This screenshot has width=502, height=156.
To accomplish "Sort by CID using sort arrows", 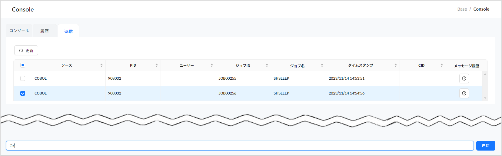I will point(441,65).
